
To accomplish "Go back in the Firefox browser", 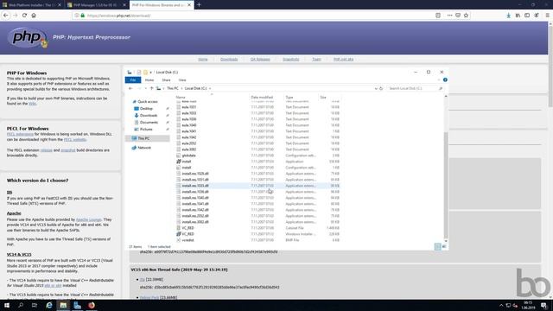I will point(6,16).
